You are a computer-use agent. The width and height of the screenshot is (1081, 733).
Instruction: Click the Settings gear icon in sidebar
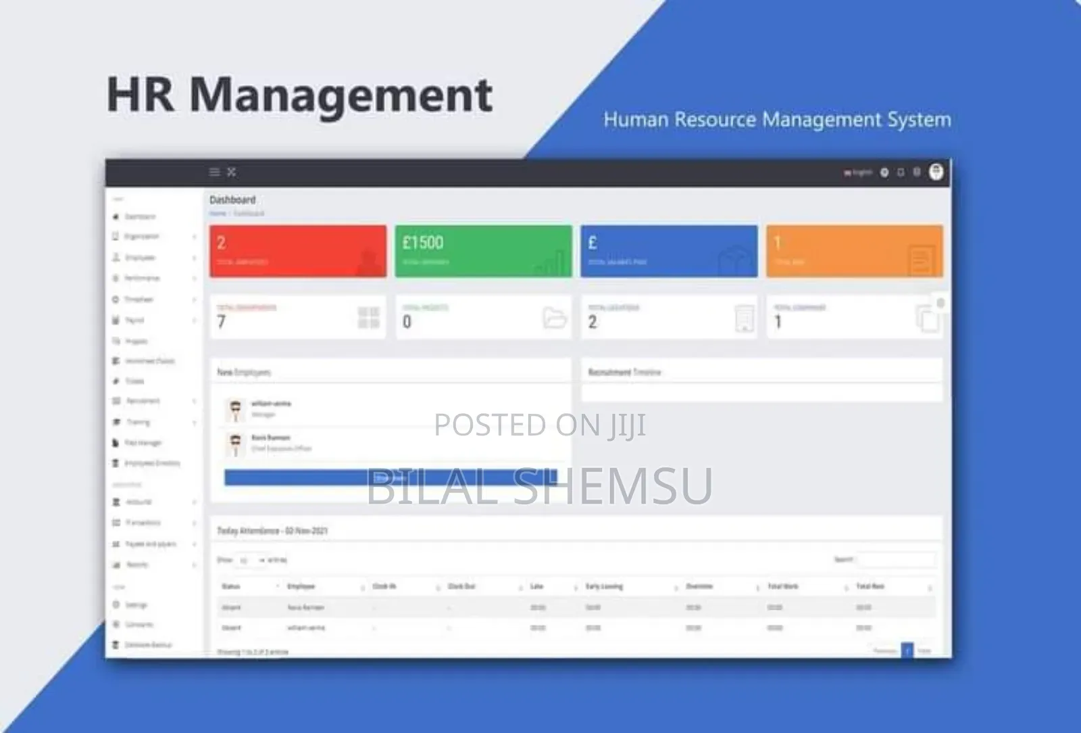pyautogui.click(x=116, y=605)
